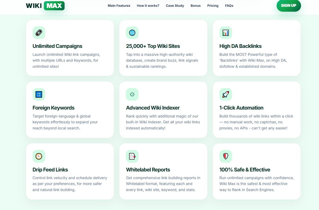Click the 100% Safe & Effective heading
This screenshot has height=210, width=319.
pyautogui.click(x=245, y=170)
